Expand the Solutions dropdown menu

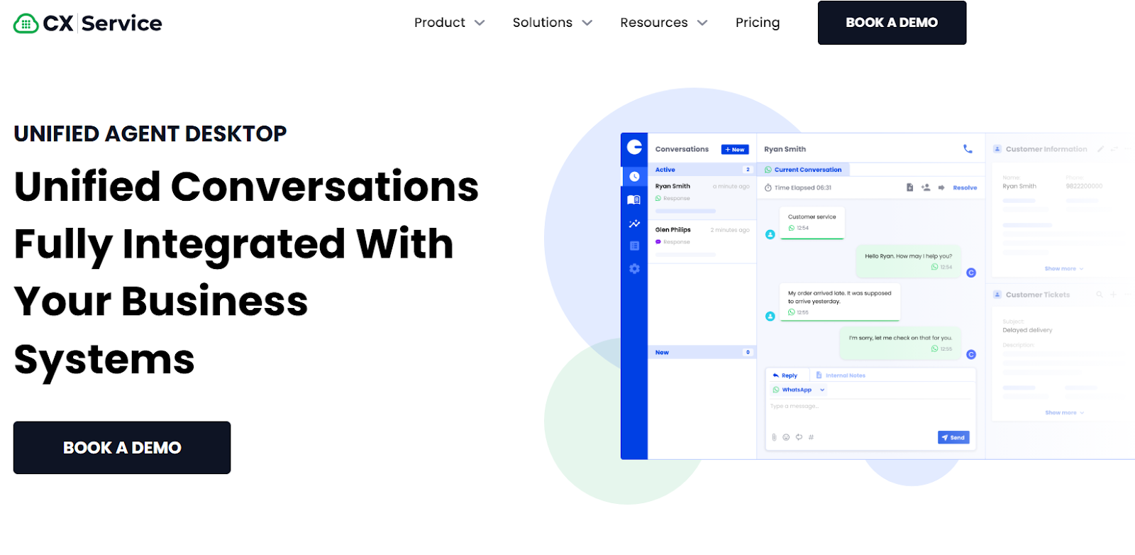[x=552, y=23]
